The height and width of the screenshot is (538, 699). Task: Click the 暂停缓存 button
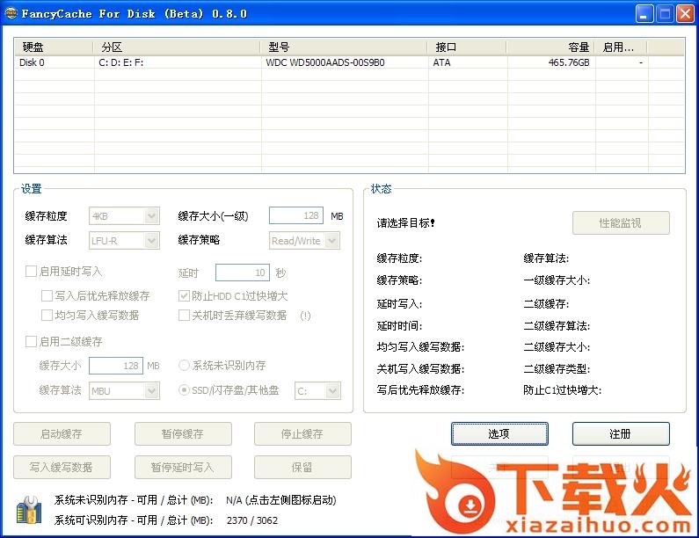point(183,433)
